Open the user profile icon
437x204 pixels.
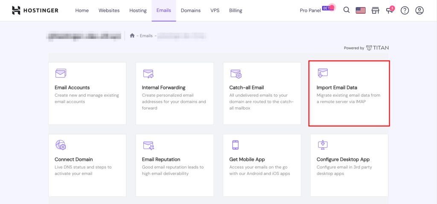[x=420, y=10]
